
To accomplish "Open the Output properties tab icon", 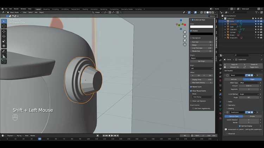I will point(220,69).
